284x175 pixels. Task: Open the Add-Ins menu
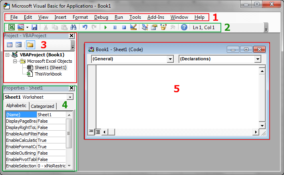[156, 17]
